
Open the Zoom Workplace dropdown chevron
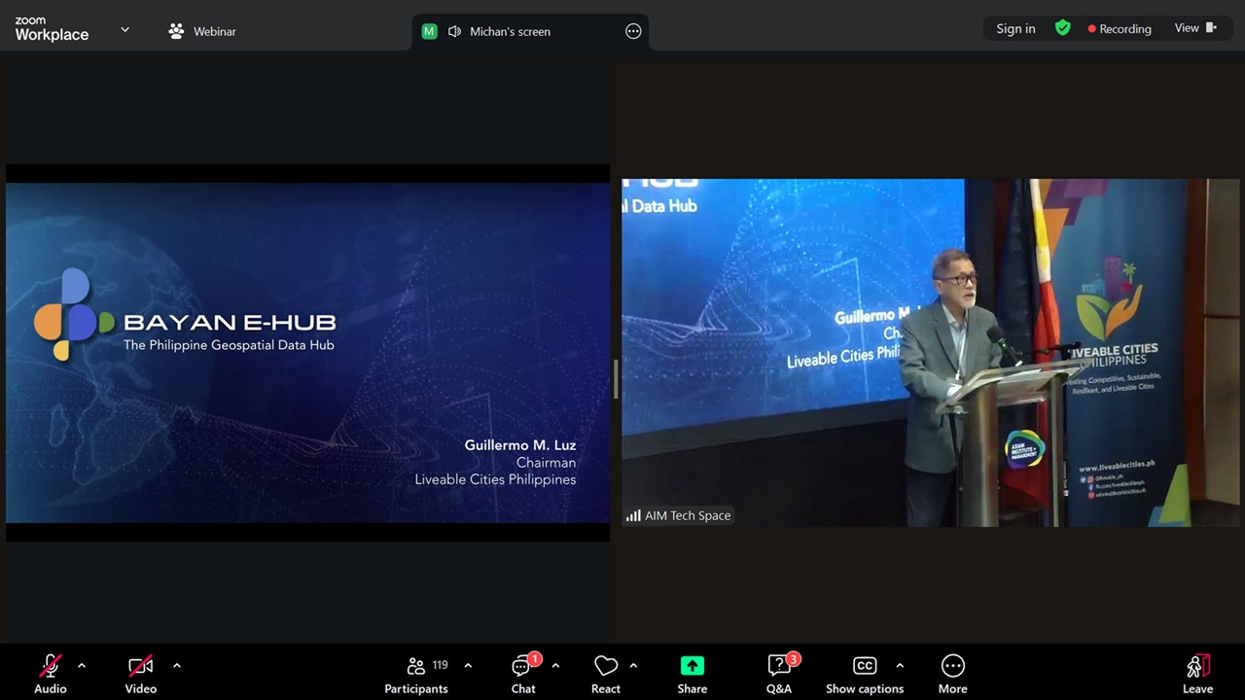(x=124, y=30)
